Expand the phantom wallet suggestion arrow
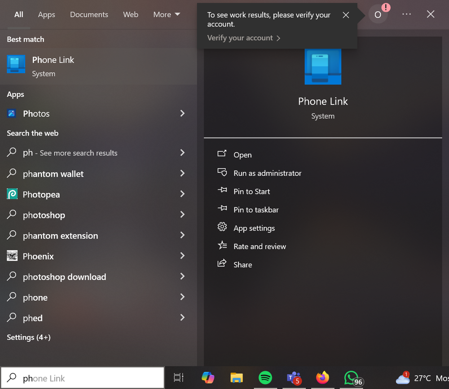 tap(182, 174)
